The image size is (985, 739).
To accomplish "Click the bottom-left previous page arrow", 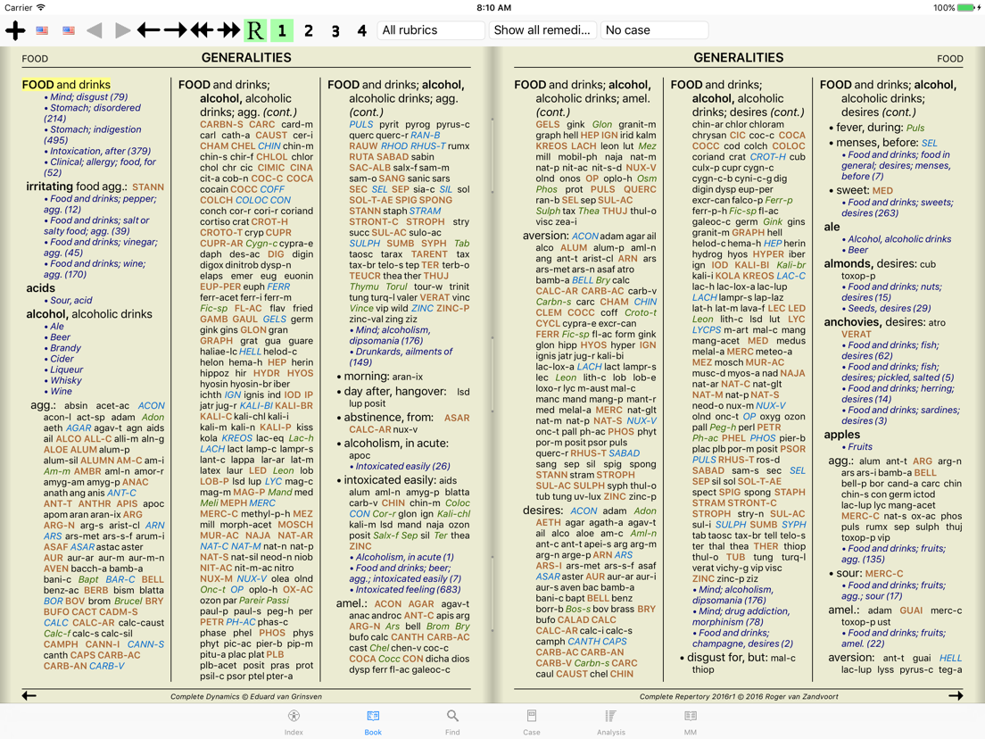I will 29,695.
